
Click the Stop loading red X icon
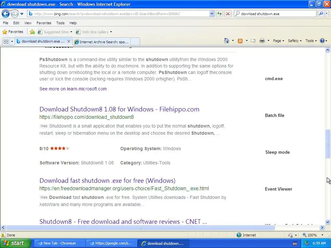pos(228,14)
